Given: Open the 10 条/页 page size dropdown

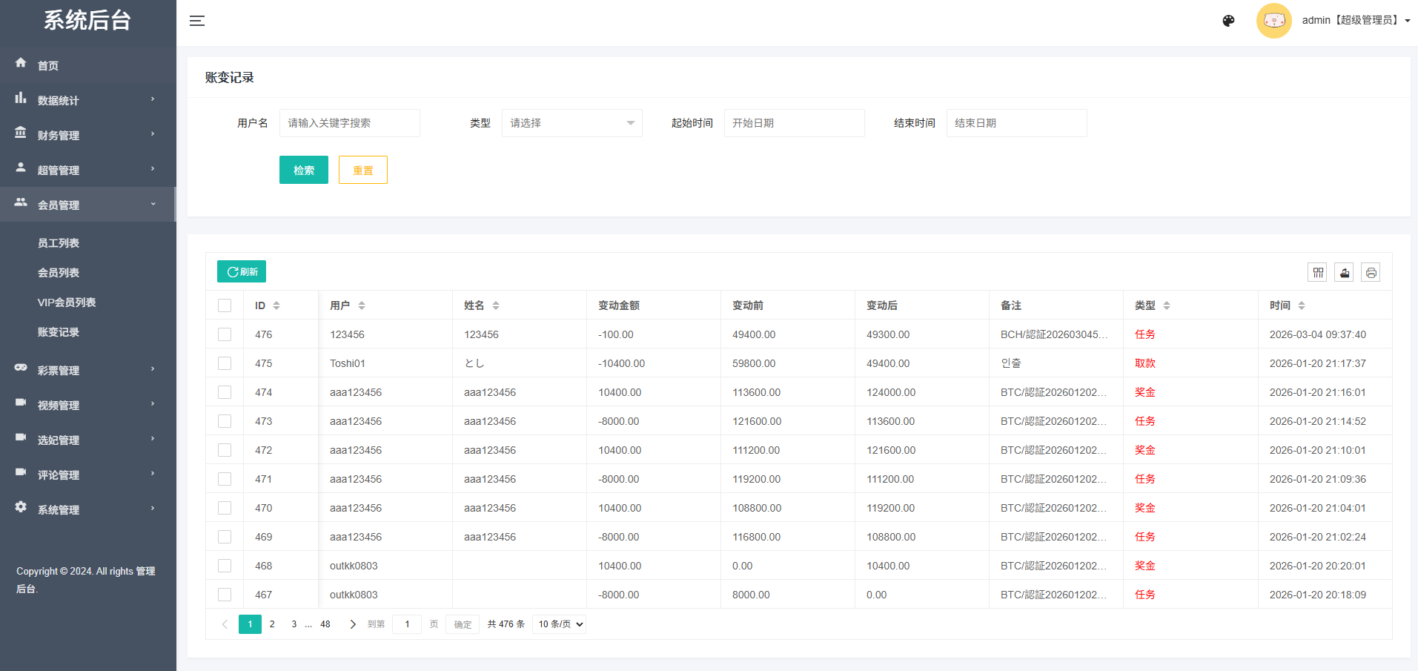Looking at the screenshot, I should point(560,624).
